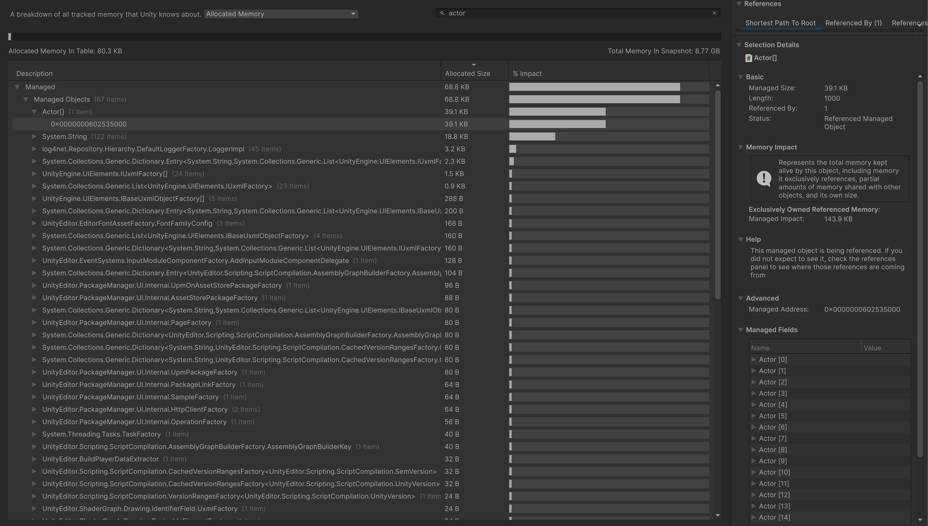
Task: Expand the PackageLinkFactory row
Action: [x=34, y=385]
